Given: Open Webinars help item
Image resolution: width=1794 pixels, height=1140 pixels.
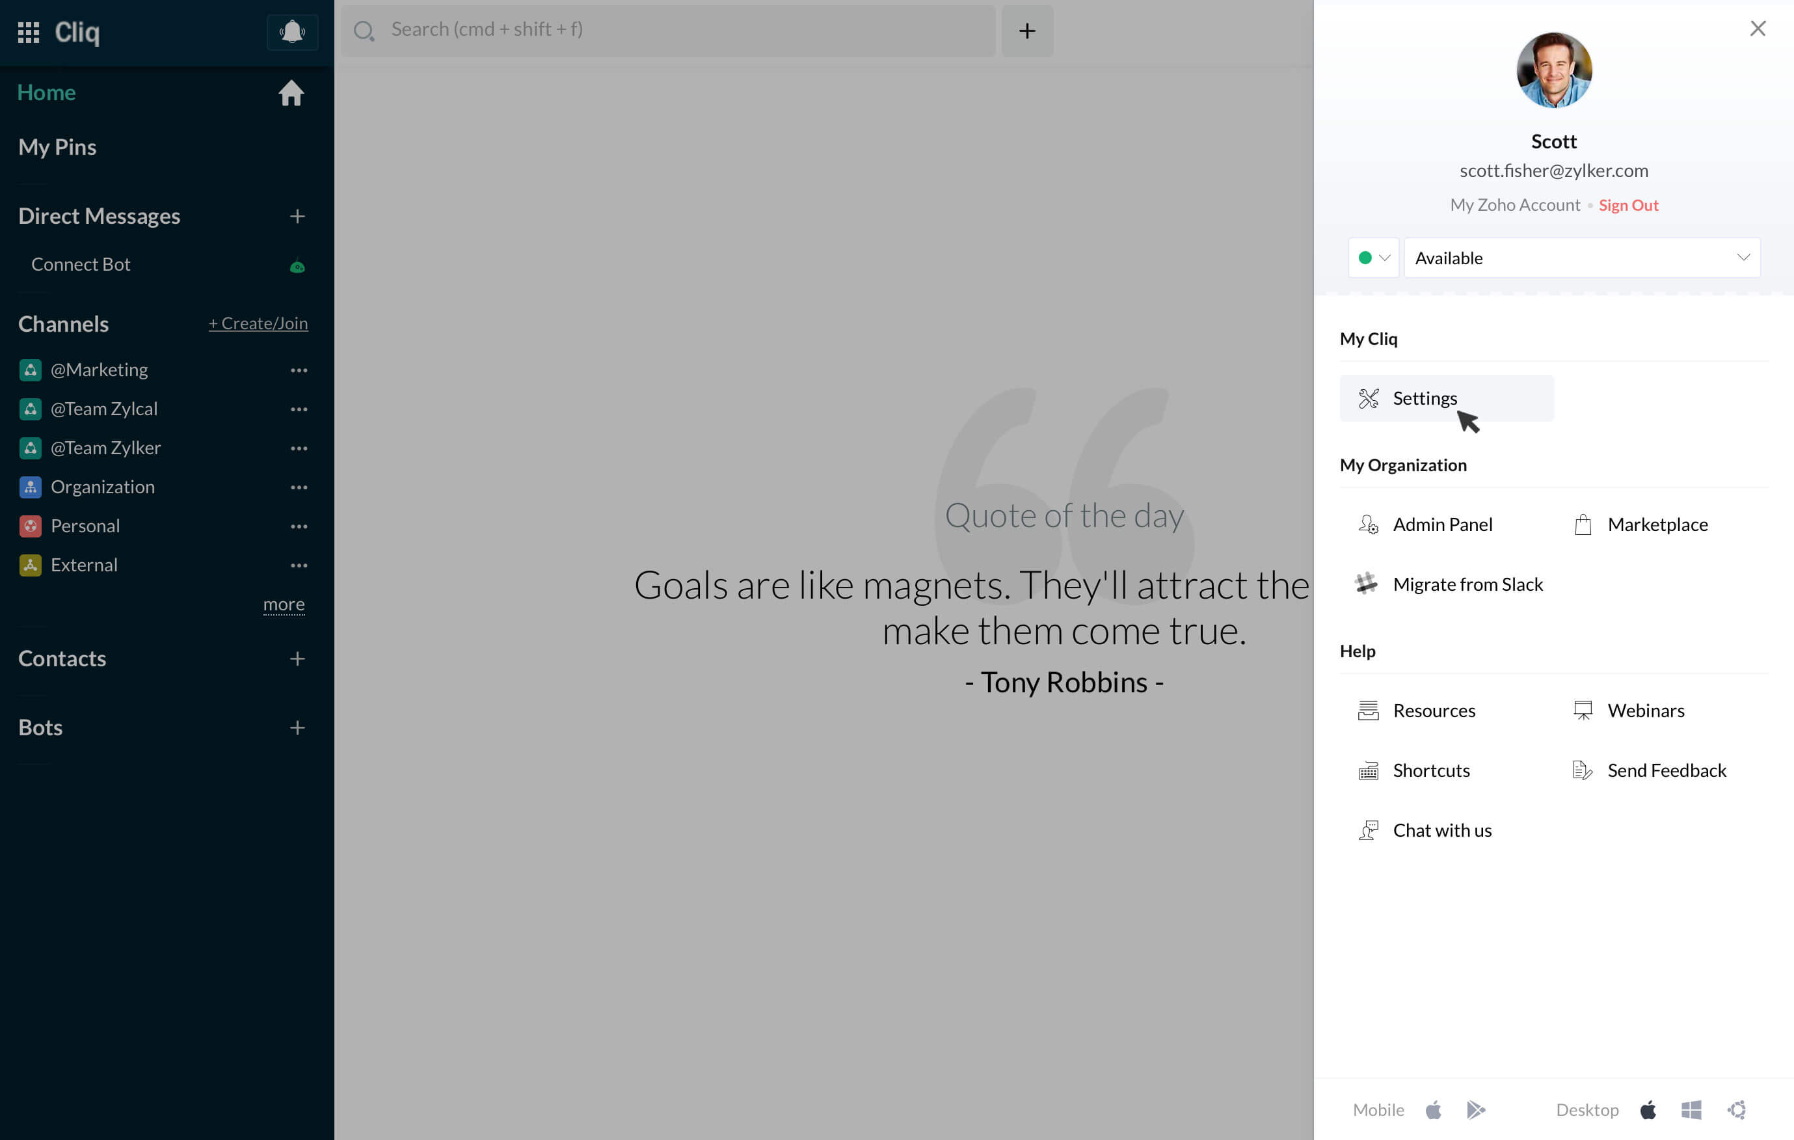Looking at the screenshot, I should (1646, 711).
